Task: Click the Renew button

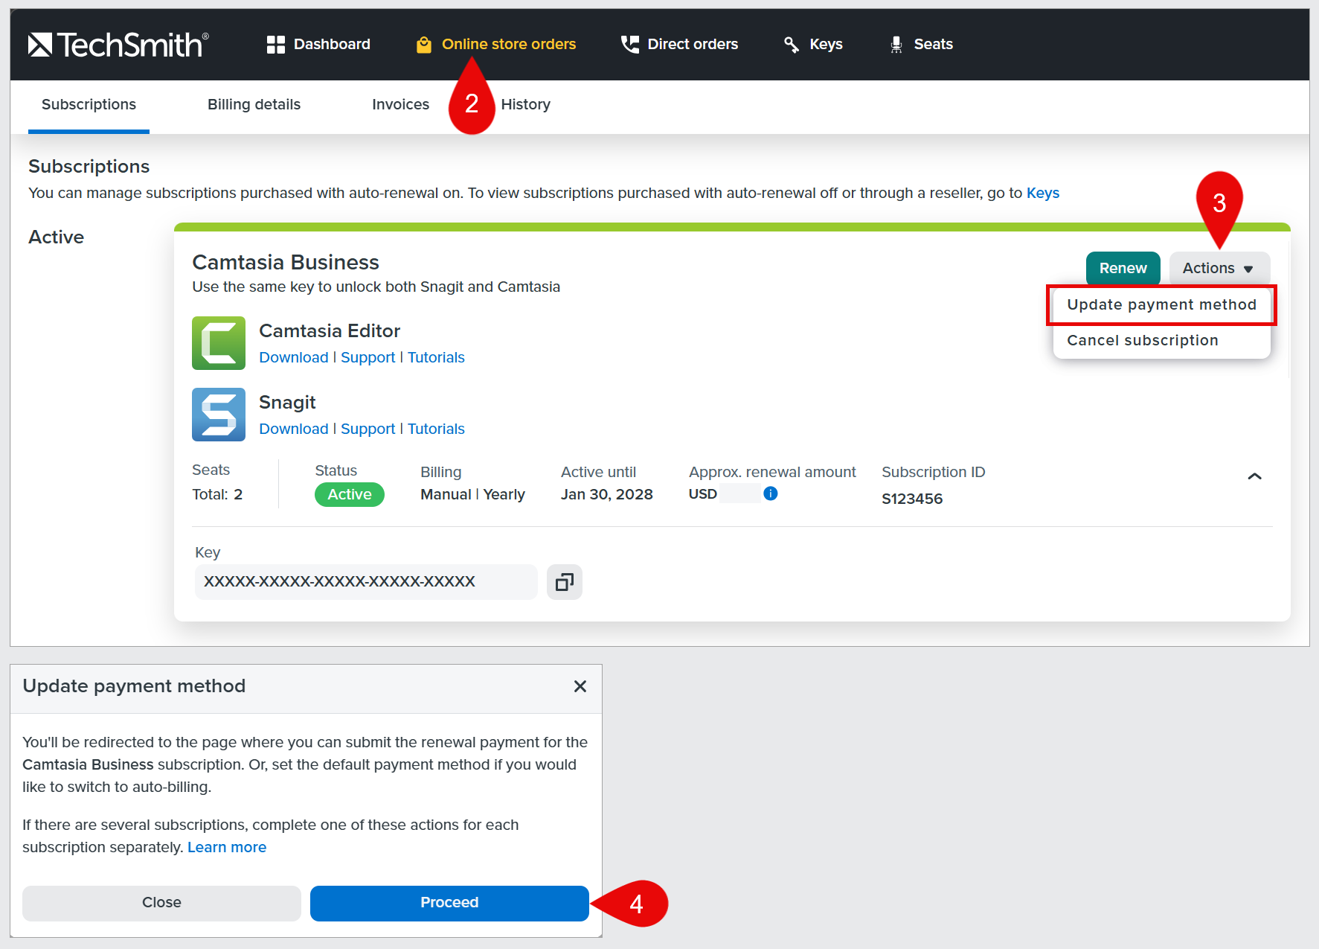Action: coord(1123,268)
